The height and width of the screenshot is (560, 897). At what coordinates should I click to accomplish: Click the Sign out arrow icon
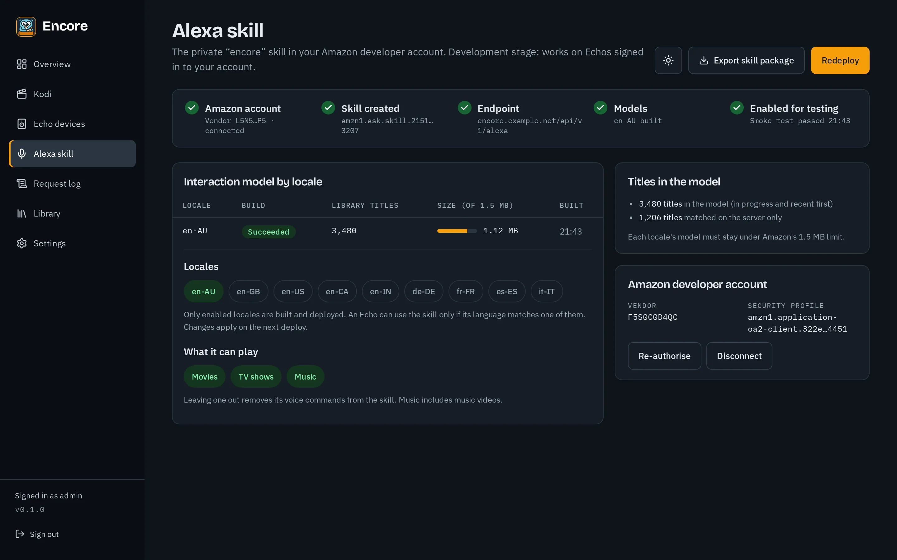point(20,534)
